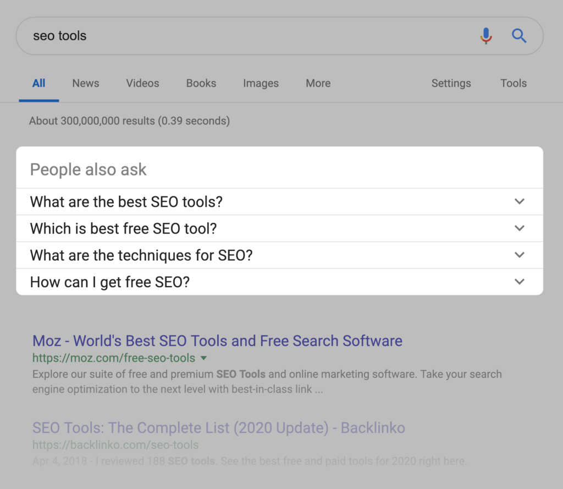
Task: Open the Books results tab
Action: pyautogui.click(x=201, y=84)
